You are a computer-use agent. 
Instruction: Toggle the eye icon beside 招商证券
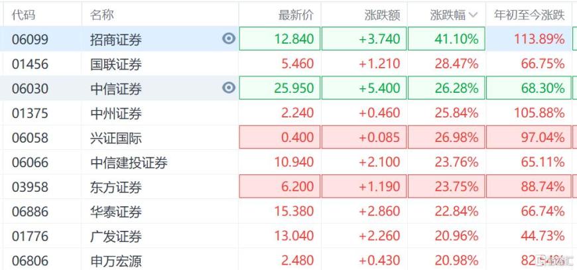click(x=229, y=39)
